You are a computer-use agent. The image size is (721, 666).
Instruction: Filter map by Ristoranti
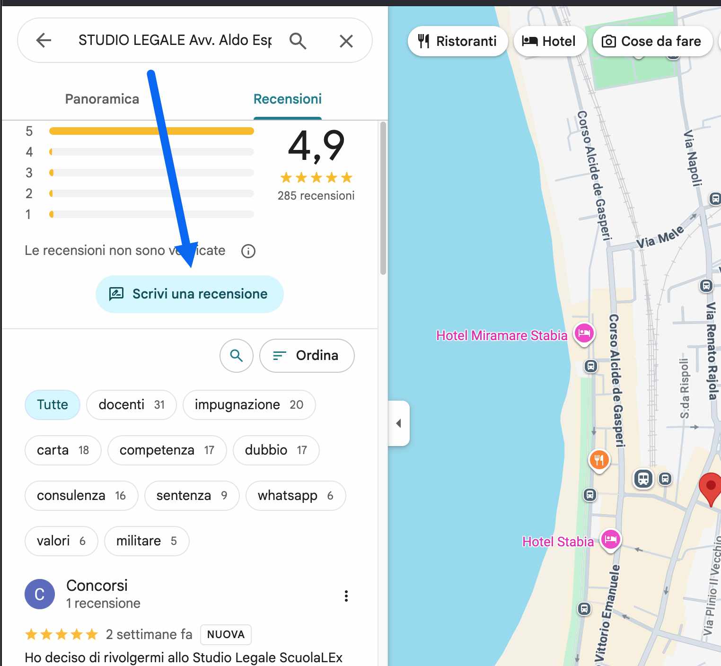(457, 42)
